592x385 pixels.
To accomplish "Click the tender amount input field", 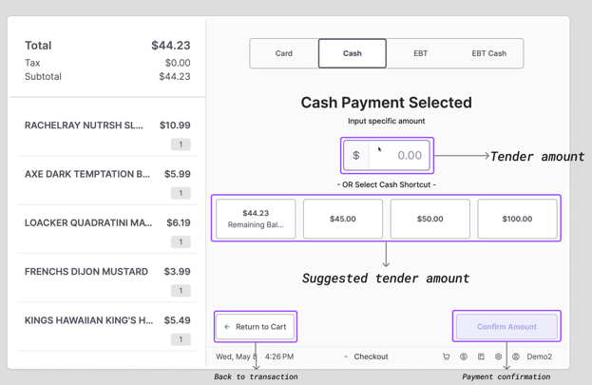I will (399, 155).
